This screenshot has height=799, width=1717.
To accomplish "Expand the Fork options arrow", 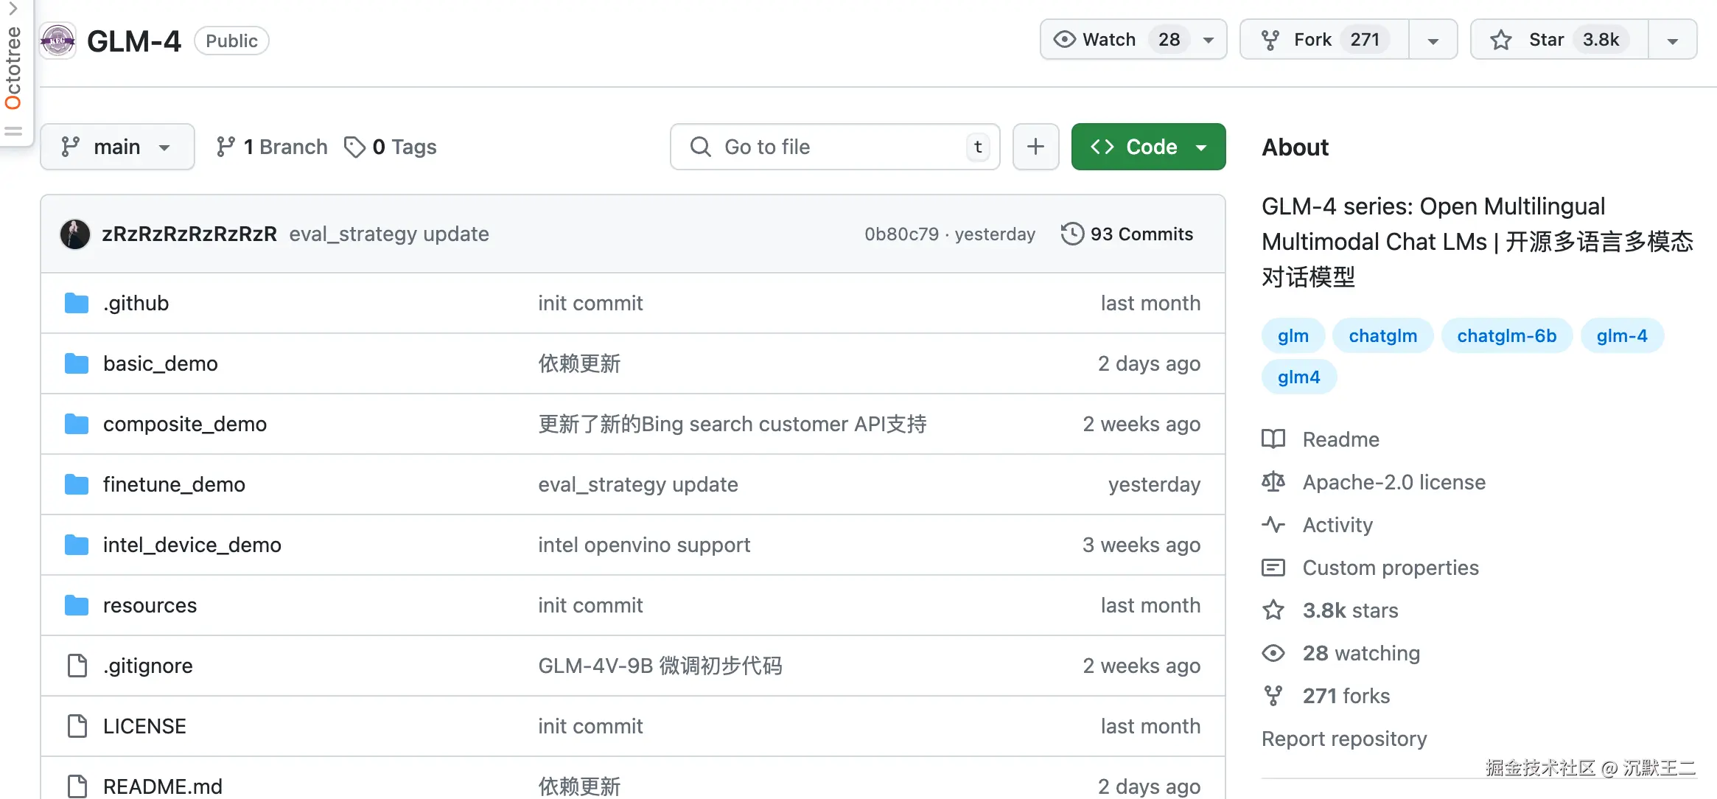I will point(1433,41).
